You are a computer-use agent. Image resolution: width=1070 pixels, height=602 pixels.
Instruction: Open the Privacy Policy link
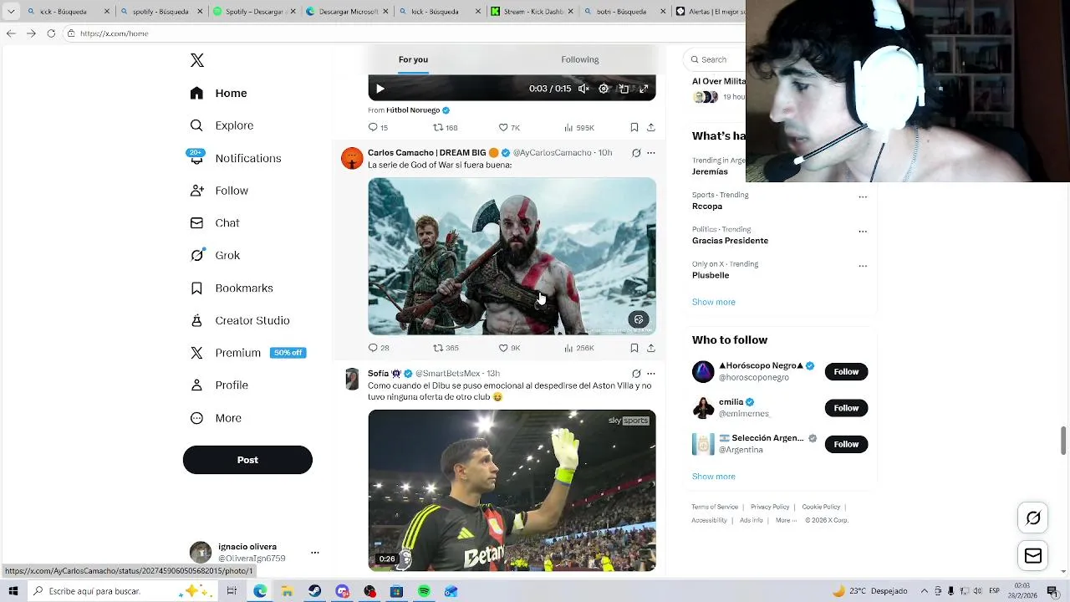point(770,507)
